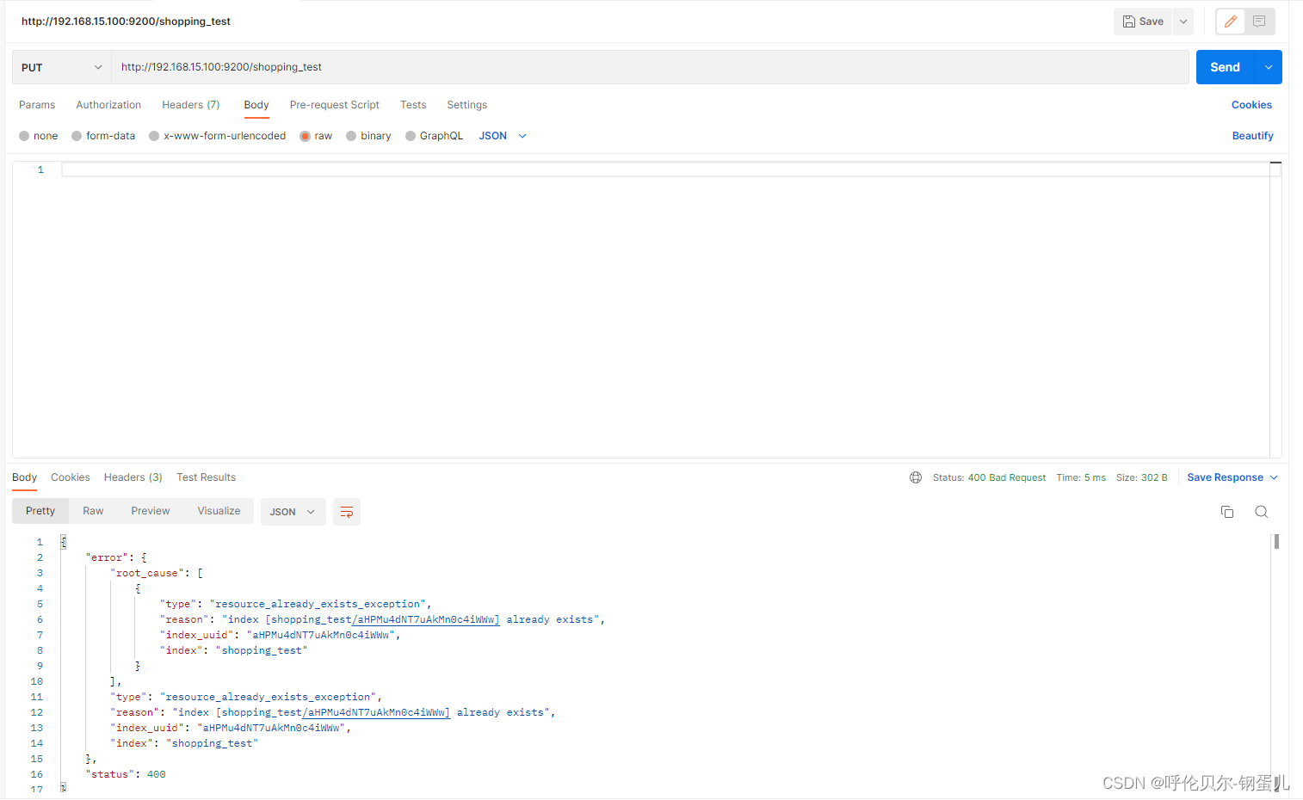The height and width of the screenshot is (800, 1303).
Task: Select form-data radio option
Action: tap(77, 136)
